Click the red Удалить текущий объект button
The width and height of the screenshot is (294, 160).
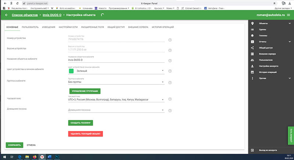coord(85,134)
